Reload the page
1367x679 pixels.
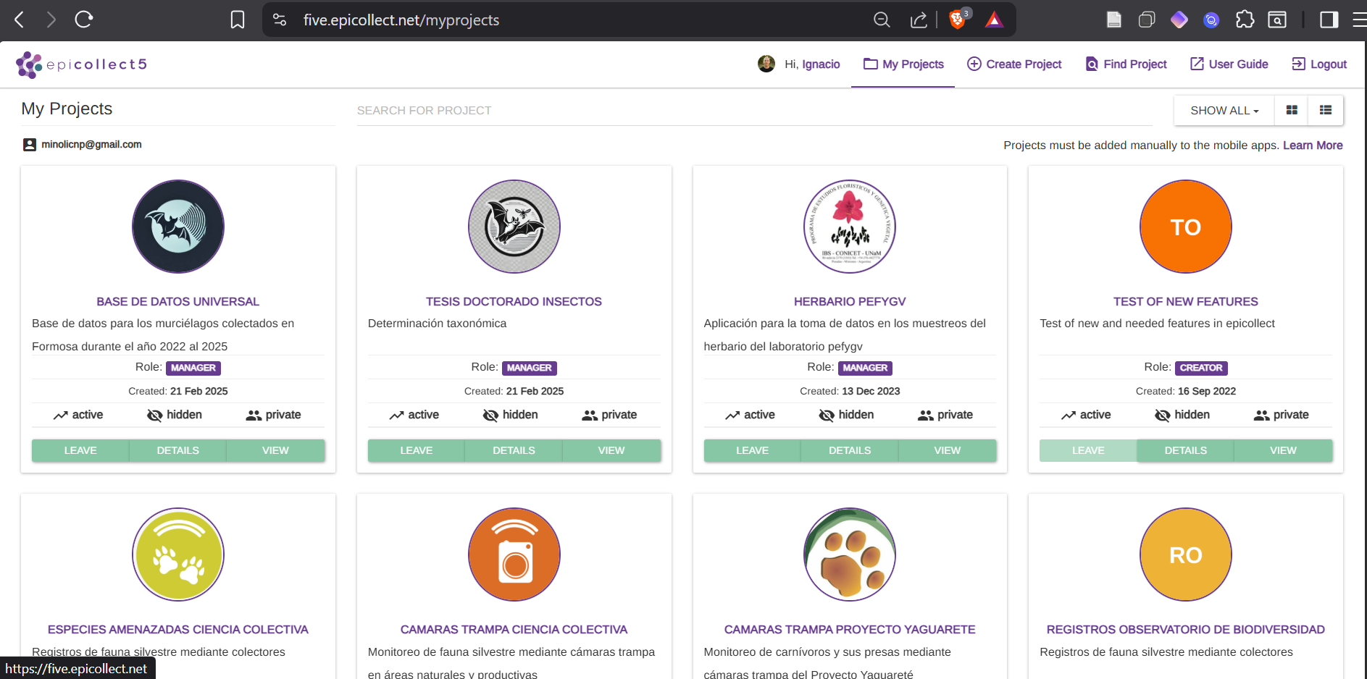(84, 20)
